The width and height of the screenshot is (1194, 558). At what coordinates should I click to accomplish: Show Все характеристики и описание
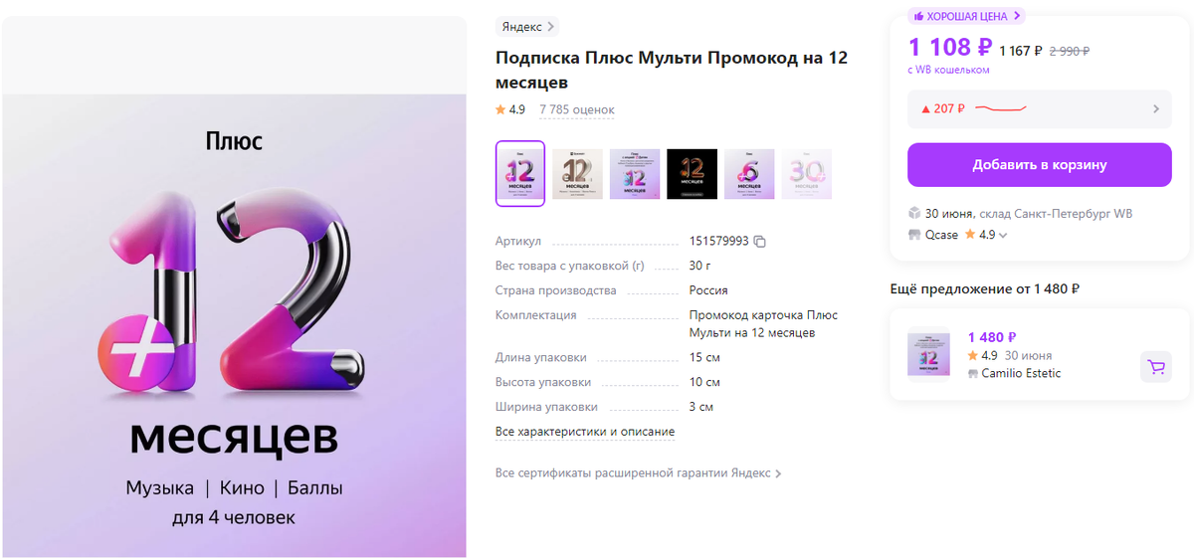[585, 432]
